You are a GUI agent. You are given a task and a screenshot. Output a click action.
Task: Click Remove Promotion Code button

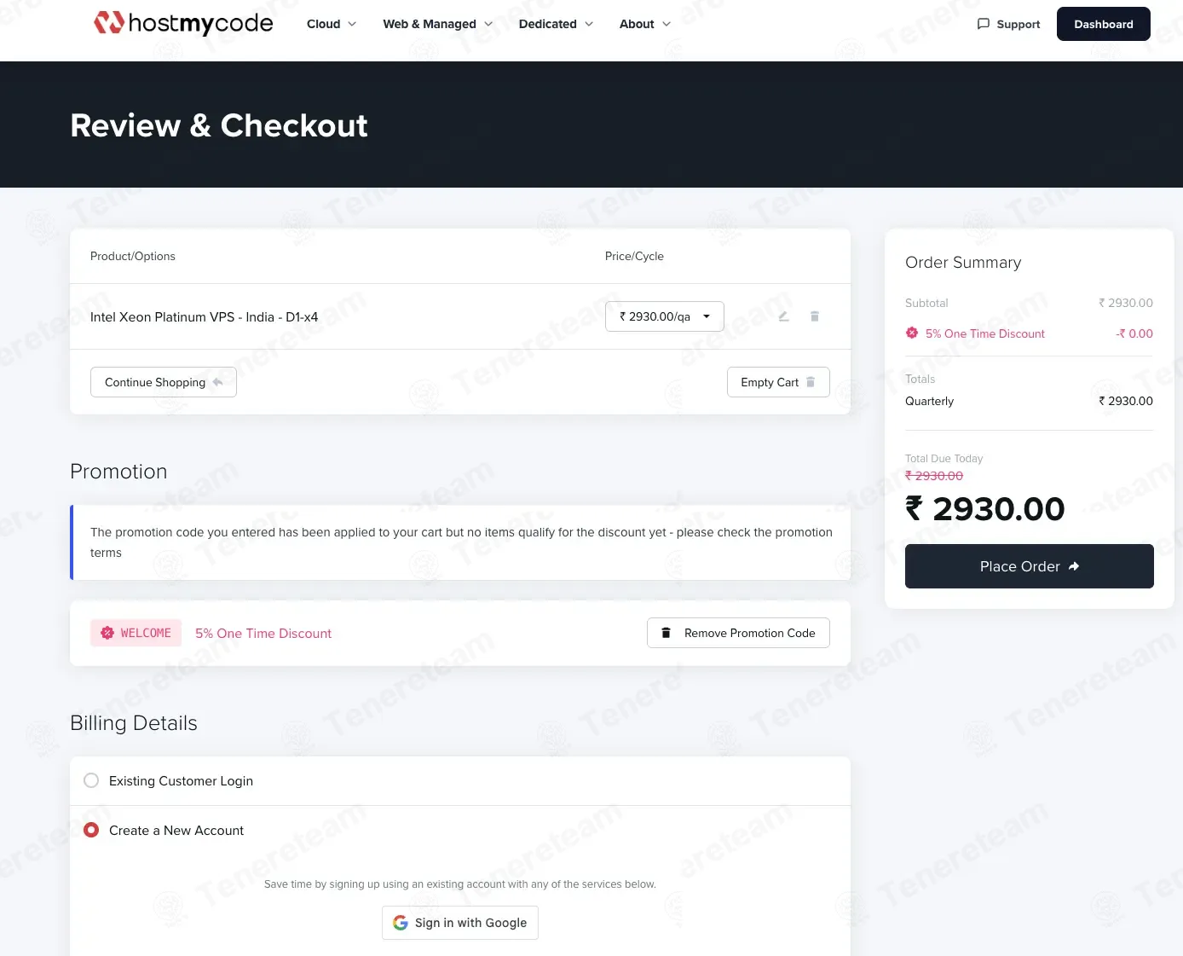click(738, 633)
